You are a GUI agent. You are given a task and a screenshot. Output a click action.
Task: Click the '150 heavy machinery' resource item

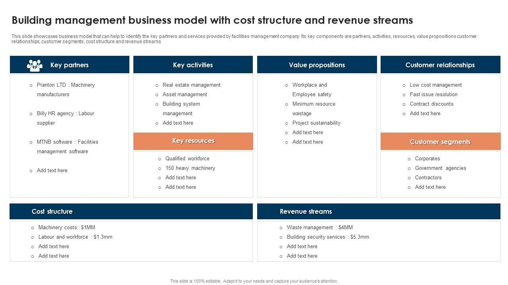pos(190,168)
